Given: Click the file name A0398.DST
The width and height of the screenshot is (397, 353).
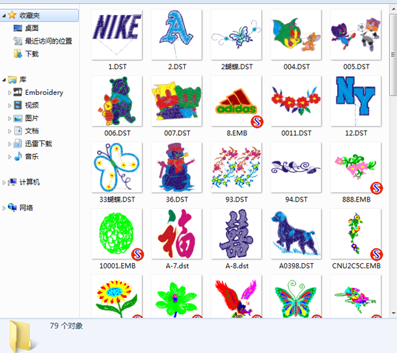Looking at the screenshot, I should point(296,266).
